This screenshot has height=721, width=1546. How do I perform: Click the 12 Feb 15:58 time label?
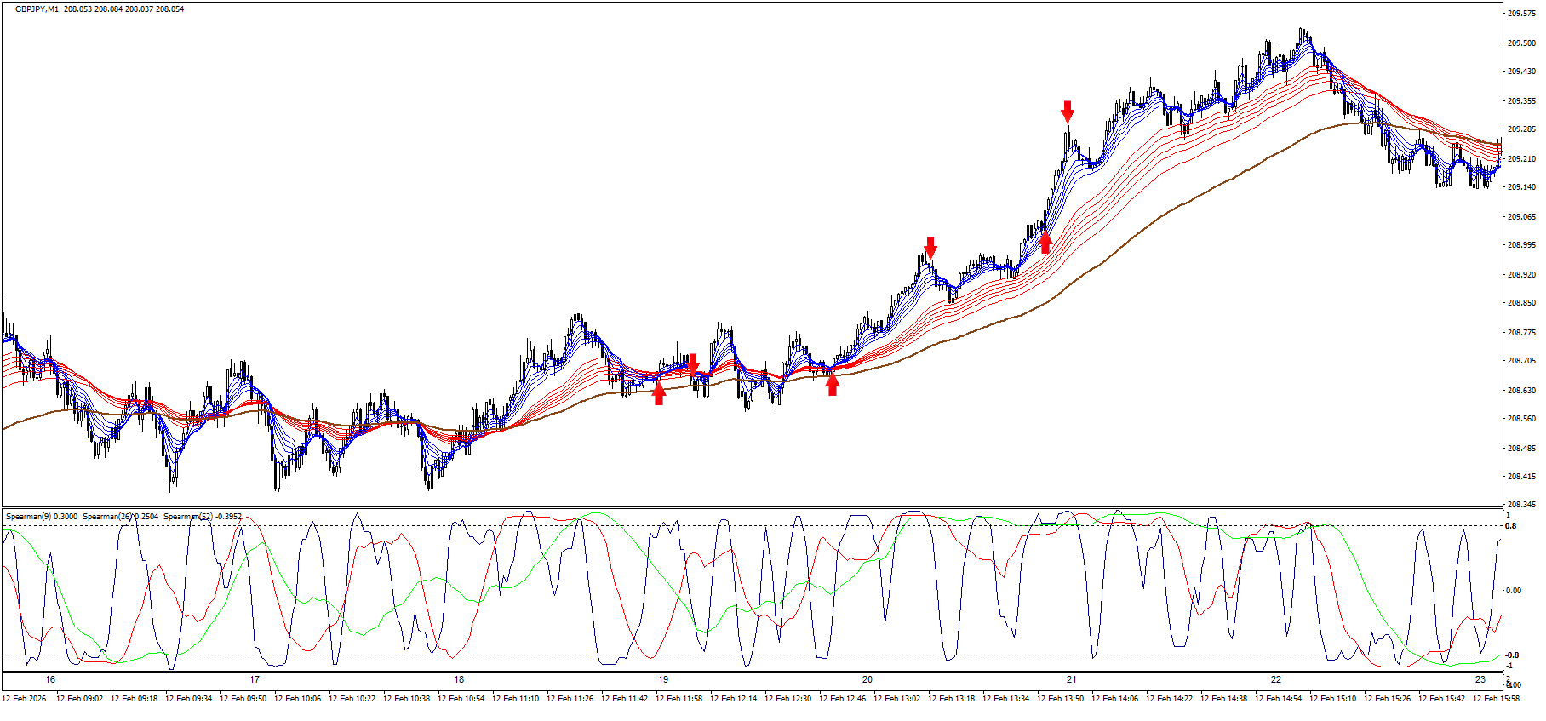pyautogui.click(x=1496, y=699)
